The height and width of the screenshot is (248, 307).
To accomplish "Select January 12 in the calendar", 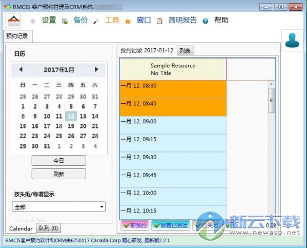I will coord(71,116).
